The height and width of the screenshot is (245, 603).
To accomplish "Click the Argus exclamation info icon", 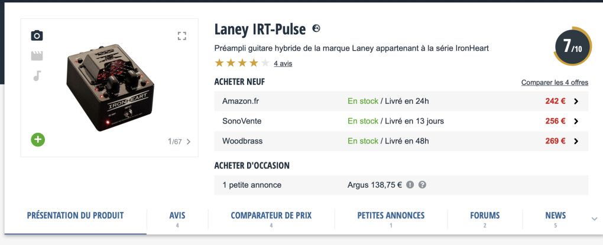I will [410, 185].
